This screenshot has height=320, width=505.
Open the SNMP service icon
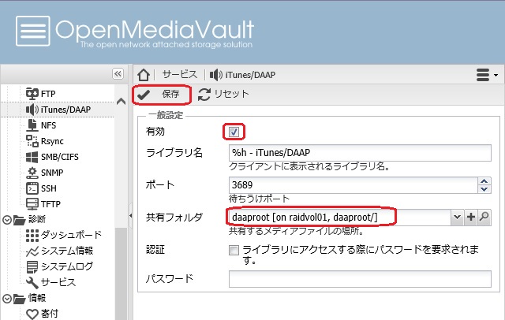point(32,173)
